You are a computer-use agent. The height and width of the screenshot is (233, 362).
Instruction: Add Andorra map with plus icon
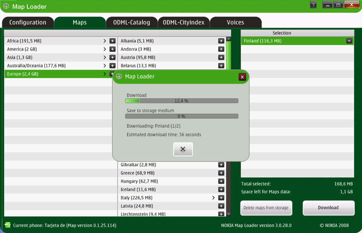[221, 49]
